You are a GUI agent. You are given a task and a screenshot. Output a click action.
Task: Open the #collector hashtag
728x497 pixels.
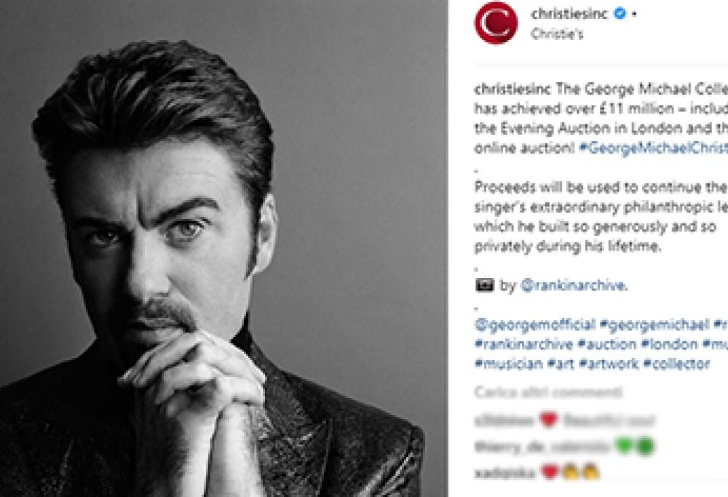(x=677, y=363)
